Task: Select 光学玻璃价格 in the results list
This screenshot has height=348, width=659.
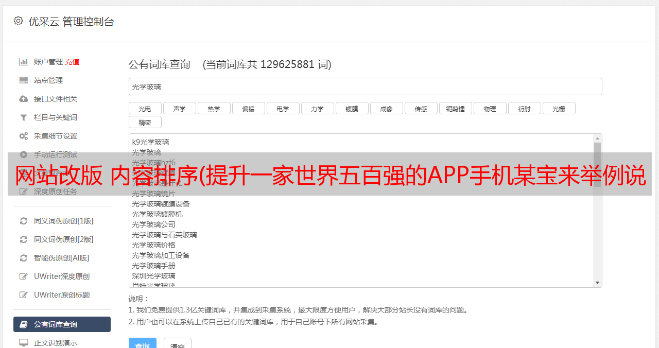Action: (x=153, y=245)
